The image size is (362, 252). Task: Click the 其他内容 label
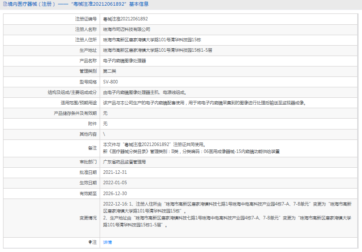click(x=88, y=134)
